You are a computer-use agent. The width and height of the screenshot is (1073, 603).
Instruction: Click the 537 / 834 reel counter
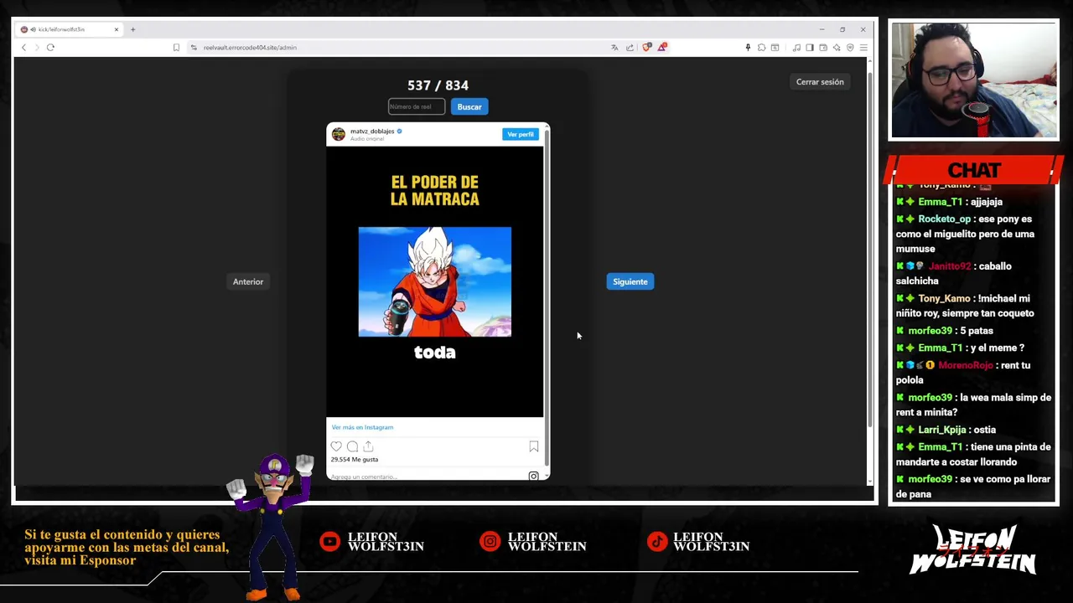tap(438, 85)
